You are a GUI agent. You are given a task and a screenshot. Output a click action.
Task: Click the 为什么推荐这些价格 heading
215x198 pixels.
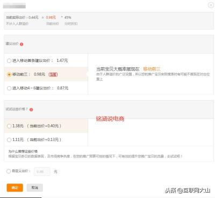(23, 151)
